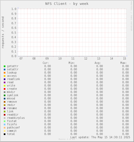Click the Cur: column header
The height and width of the screenshot is (142, 134).
tap(46, 63)
